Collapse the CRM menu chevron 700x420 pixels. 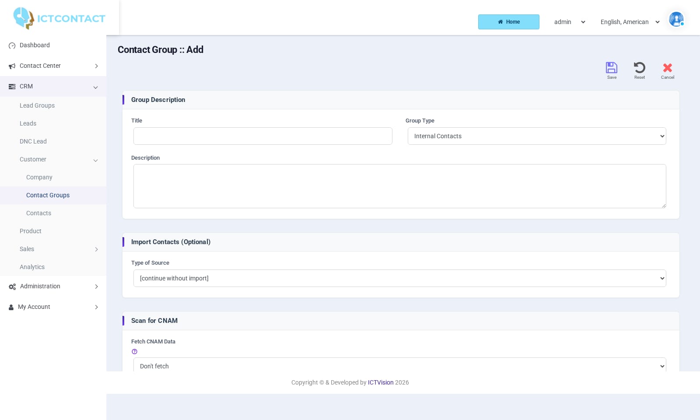(95, 87)
